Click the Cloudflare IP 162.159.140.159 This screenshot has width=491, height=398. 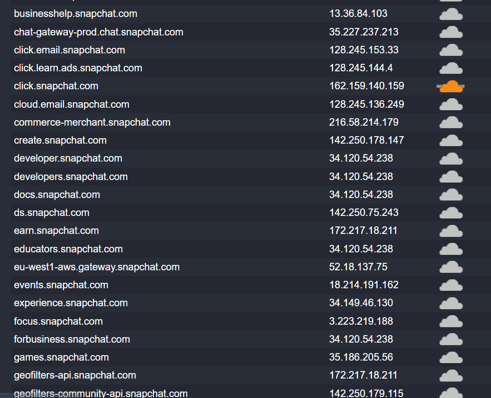pyautogui.click(x=367, y=86)
